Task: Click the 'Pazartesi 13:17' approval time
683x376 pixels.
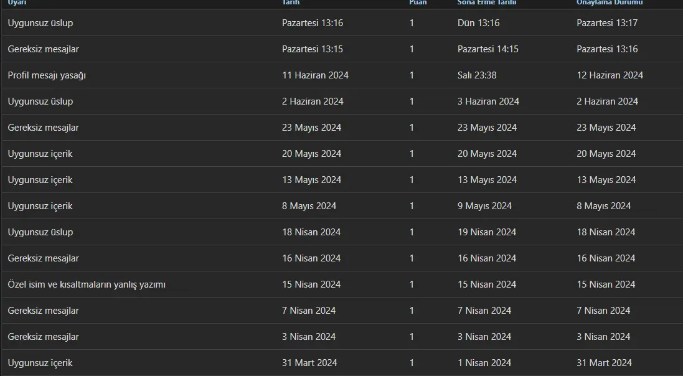Action: point(607,23)
